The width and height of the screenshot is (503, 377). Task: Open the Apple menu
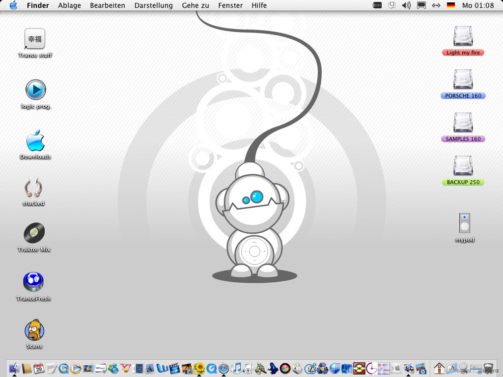(13, 5)
